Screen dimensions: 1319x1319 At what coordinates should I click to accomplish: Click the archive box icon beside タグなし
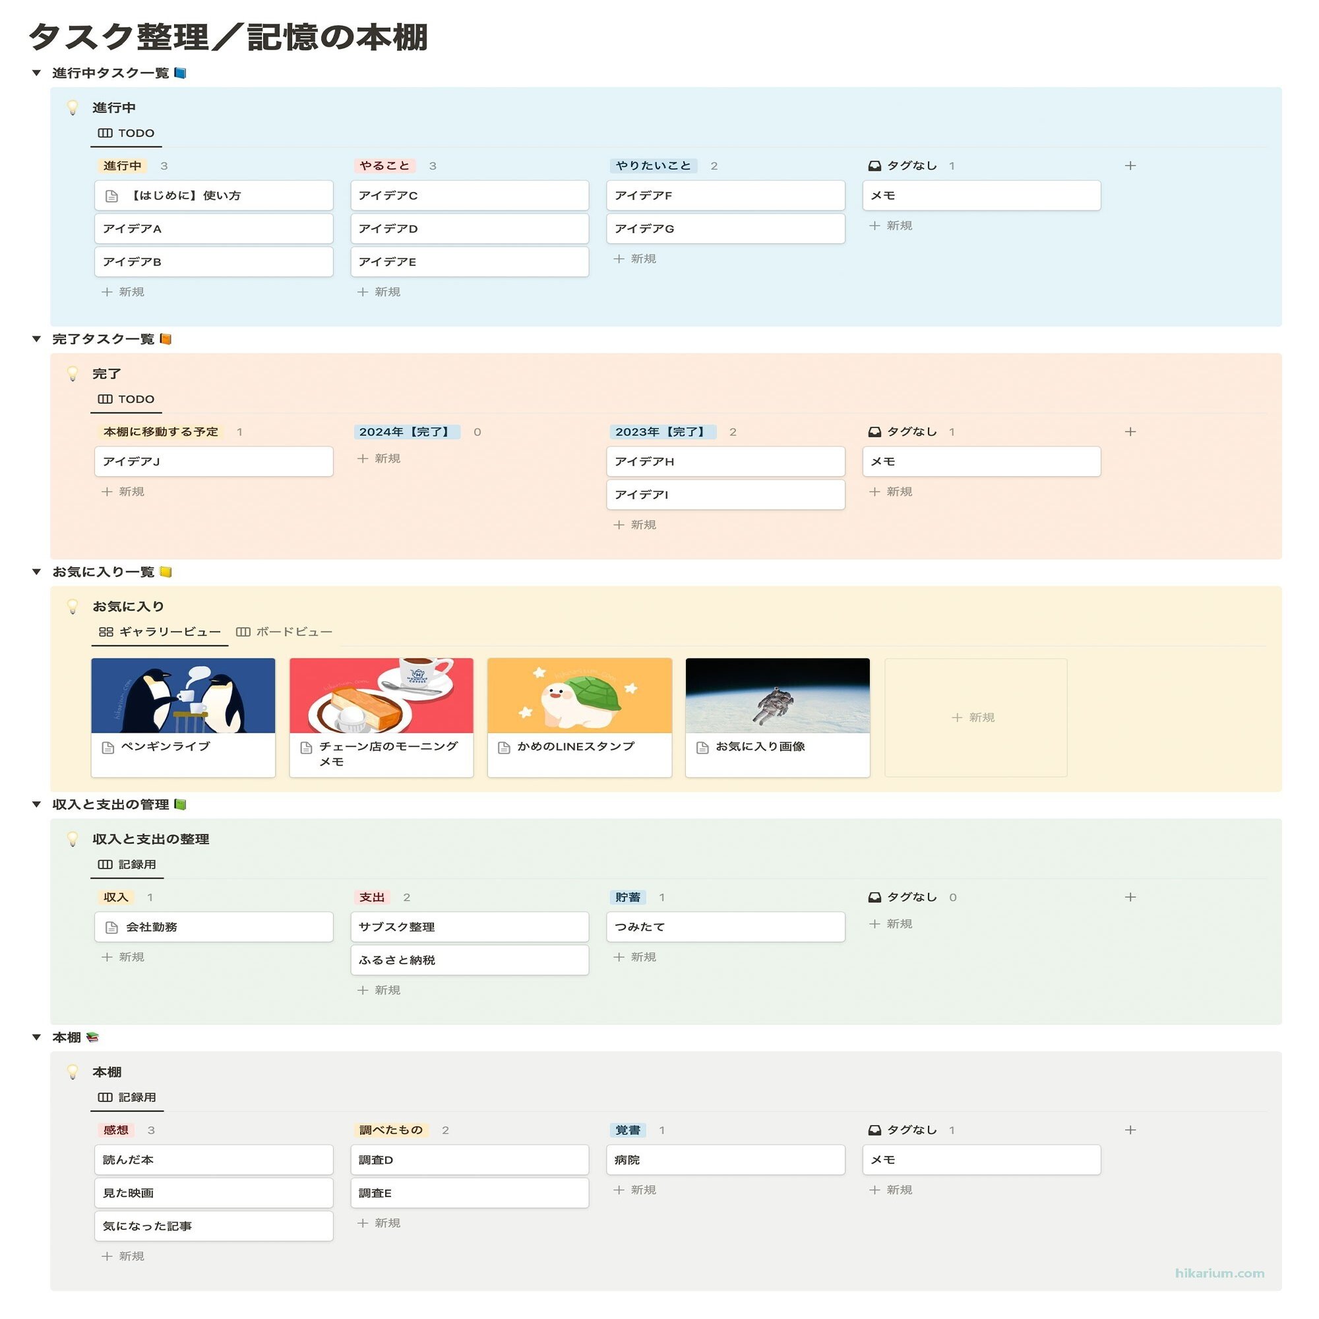tap(874, 166)
